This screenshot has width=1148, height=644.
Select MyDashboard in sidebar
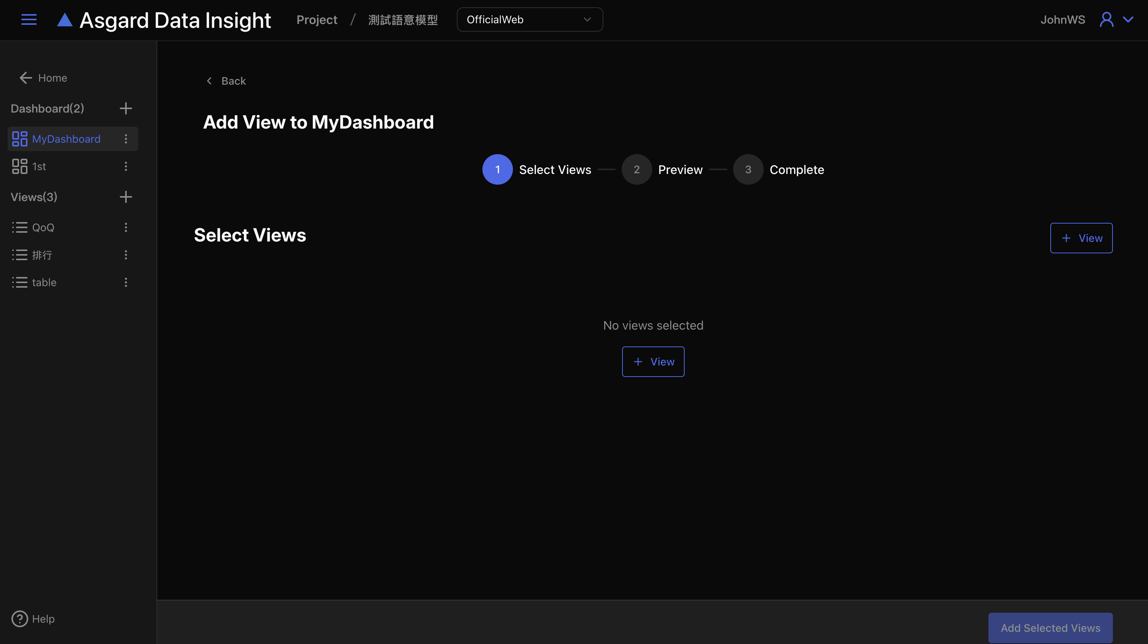pyautogui.click(x=66, y=139)
